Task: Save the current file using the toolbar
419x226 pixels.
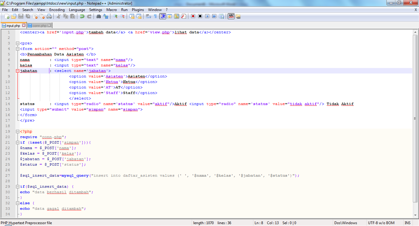Action: (21, 16)
